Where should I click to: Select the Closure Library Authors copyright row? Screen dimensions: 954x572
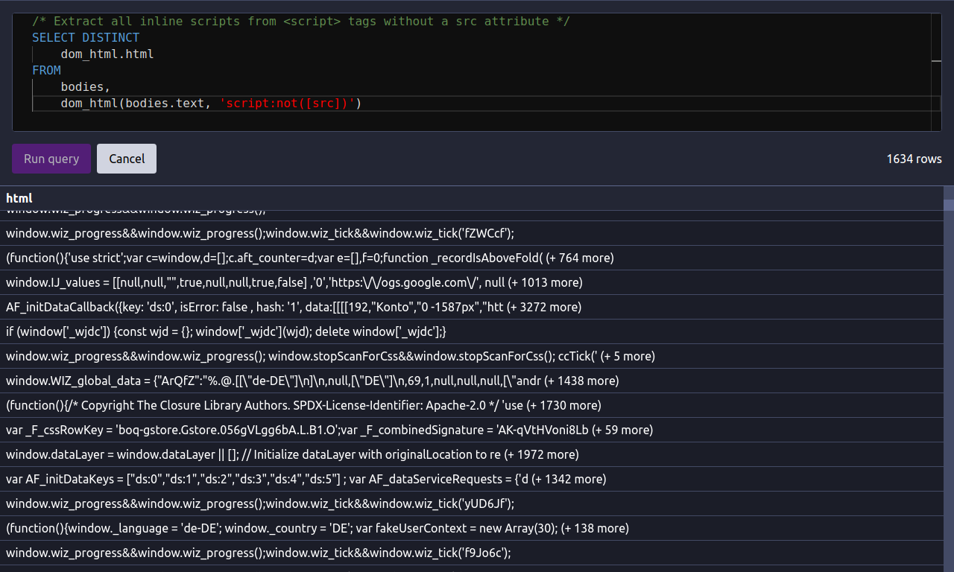303,405
